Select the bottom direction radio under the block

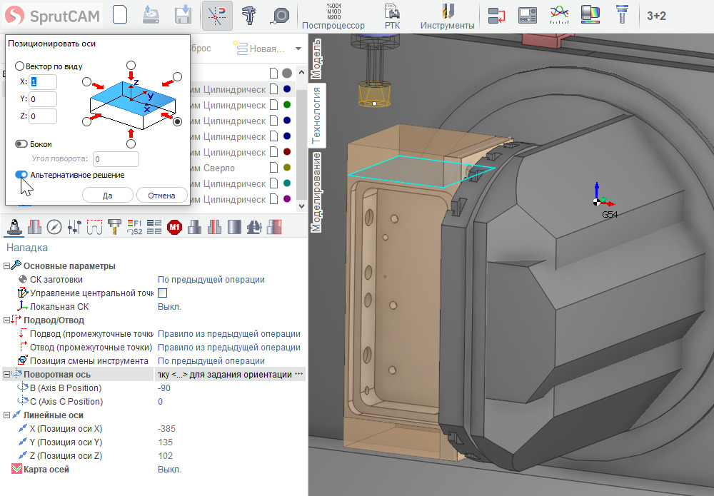(131, 143)
